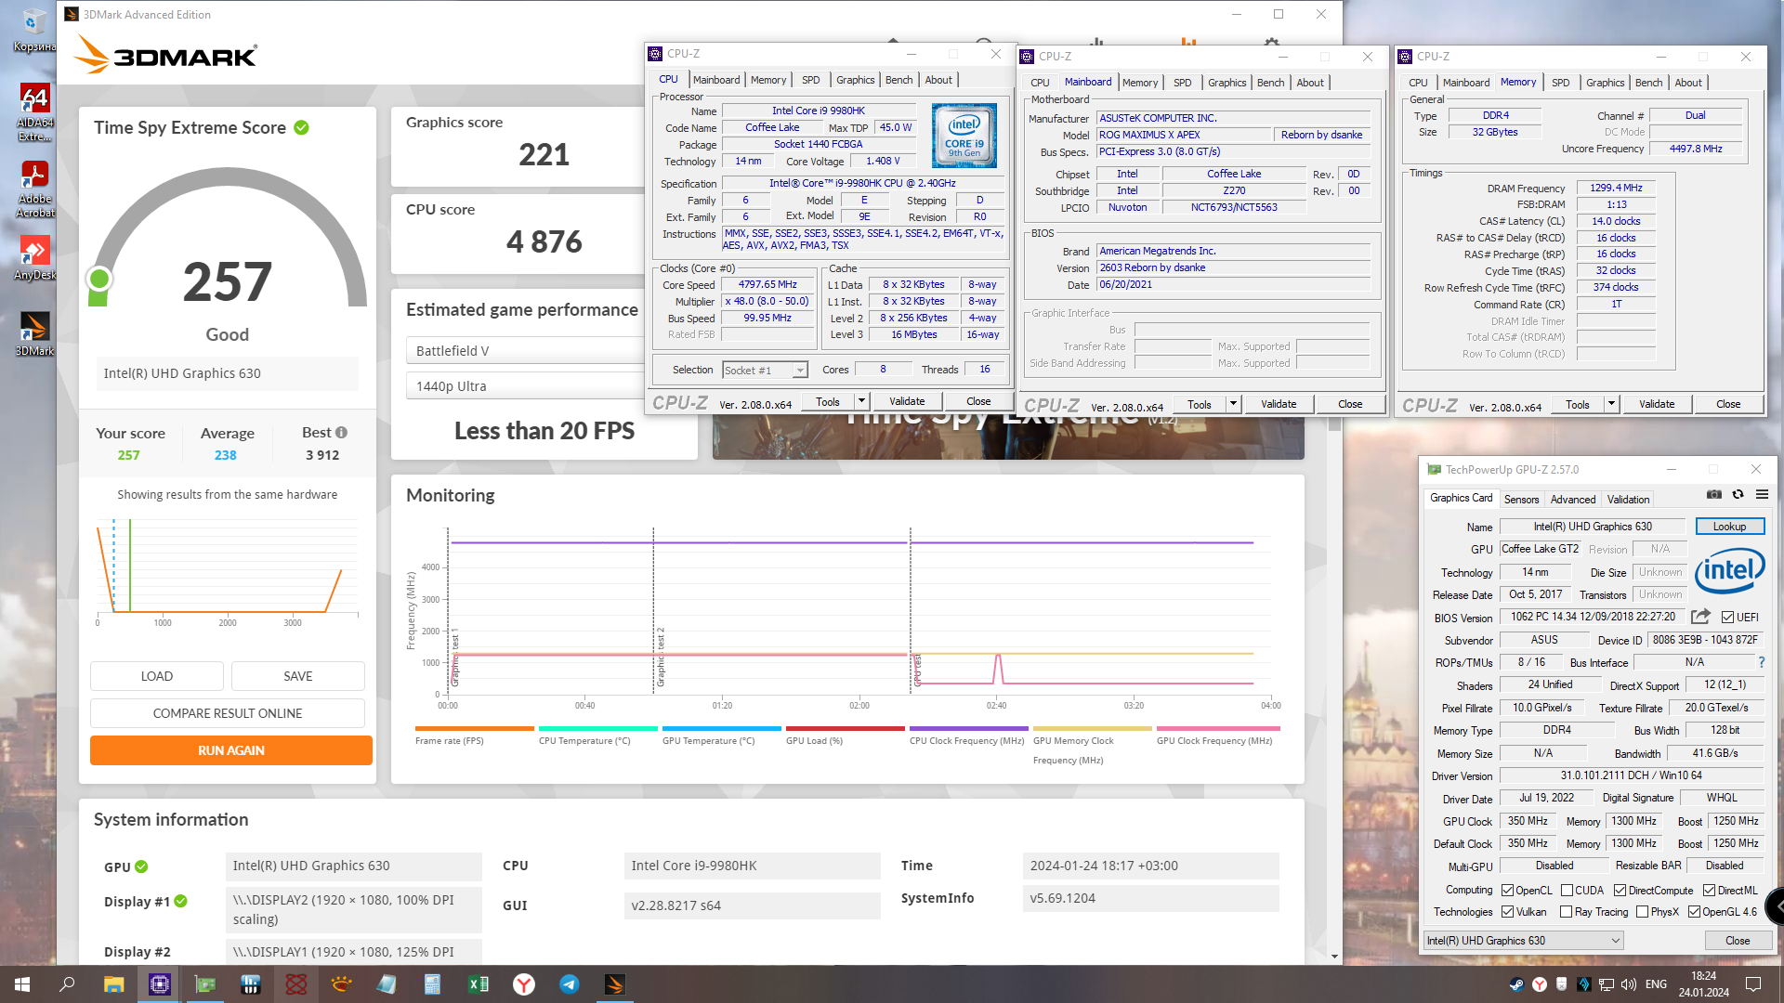Switch to GPU-Z in the taskbar
Image resolution: width=1784 pixels, height=1003 pixels.
(204, 984)
